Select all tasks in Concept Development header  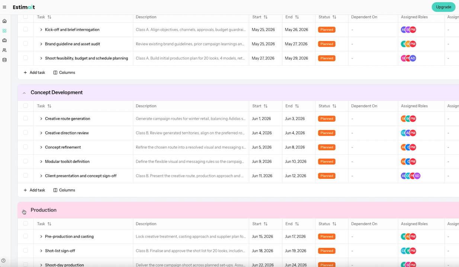[26, 106]
